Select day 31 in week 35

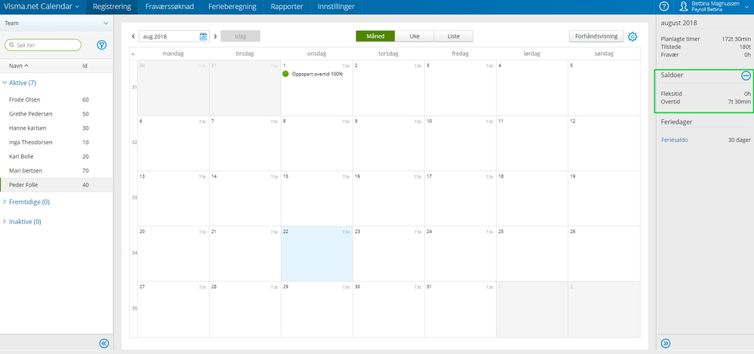460,309
